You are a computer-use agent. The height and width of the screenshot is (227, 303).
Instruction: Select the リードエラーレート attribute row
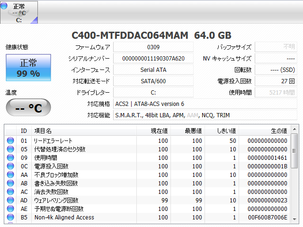147,140
